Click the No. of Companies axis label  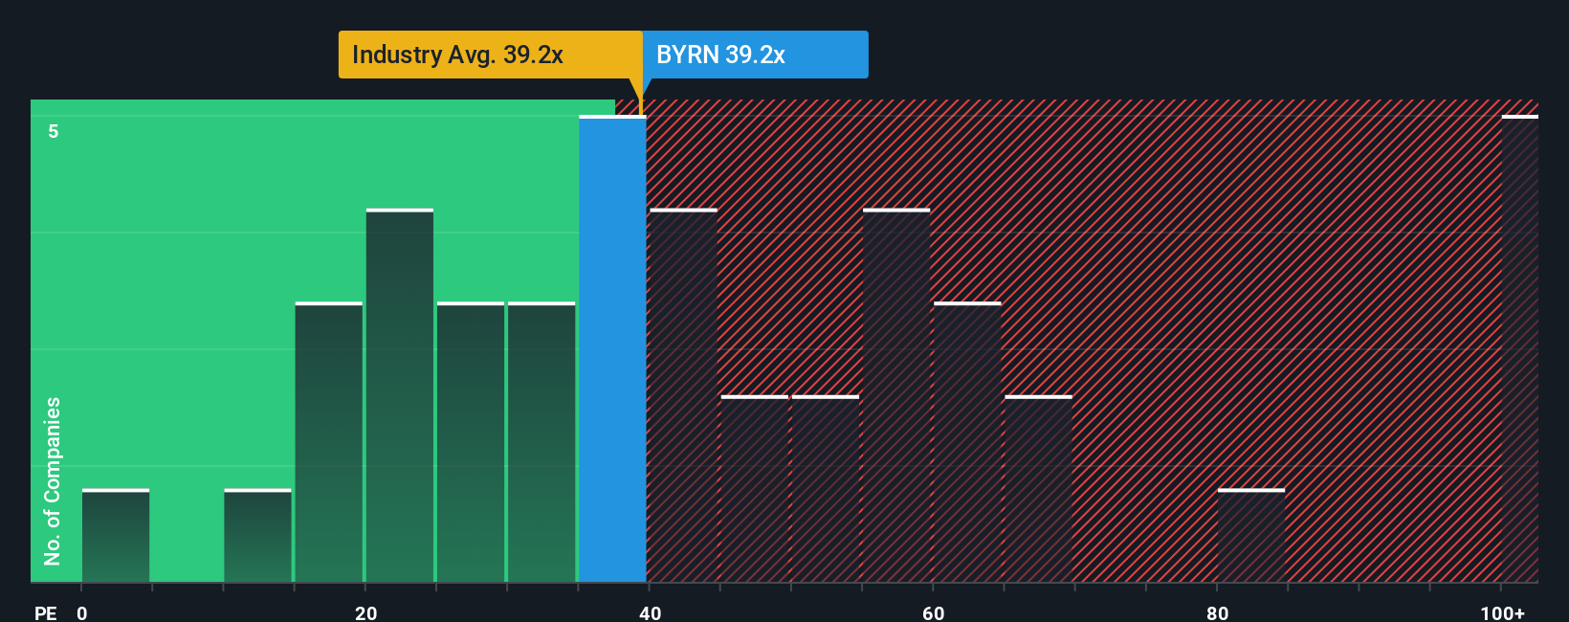(53, 481)
